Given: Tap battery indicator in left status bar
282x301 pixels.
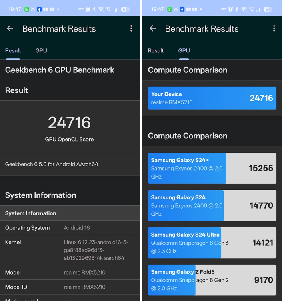Looking at the screenshot, I should (126, 9).
